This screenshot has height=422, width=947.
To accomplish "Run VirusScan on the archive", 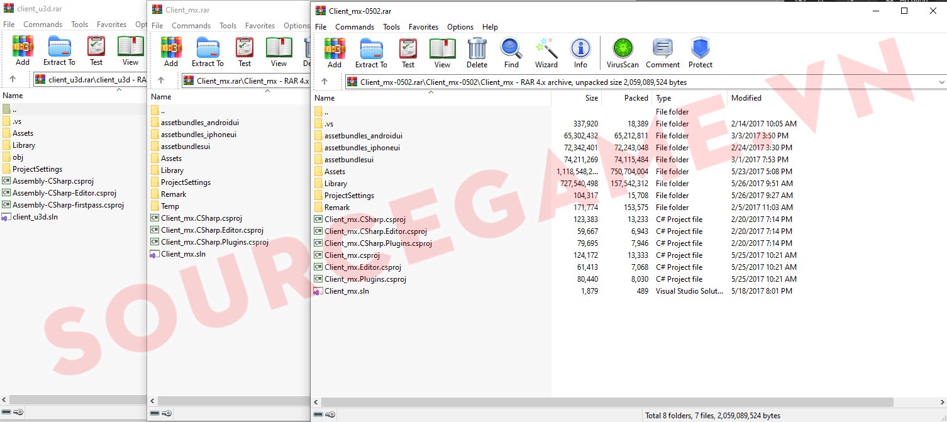I will tap(623, 53).
